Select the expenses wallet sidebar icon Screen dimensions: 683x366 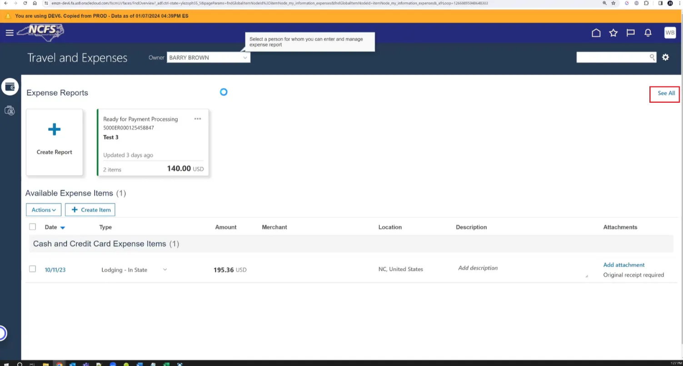10,86
